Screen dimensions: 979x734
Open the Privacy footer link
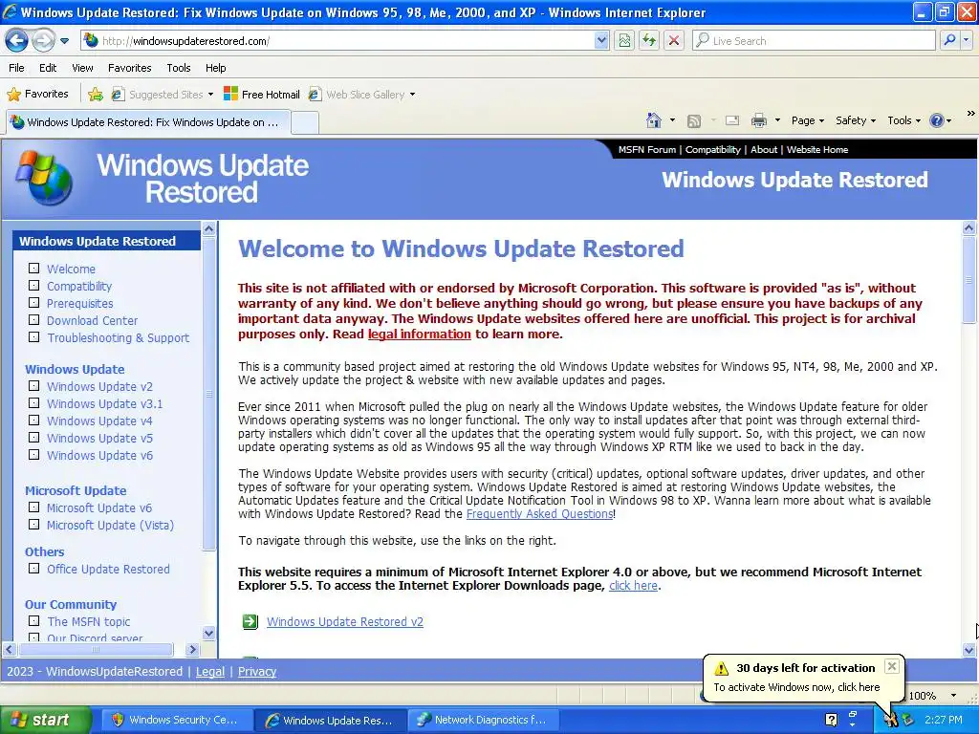tap(256, 672)
